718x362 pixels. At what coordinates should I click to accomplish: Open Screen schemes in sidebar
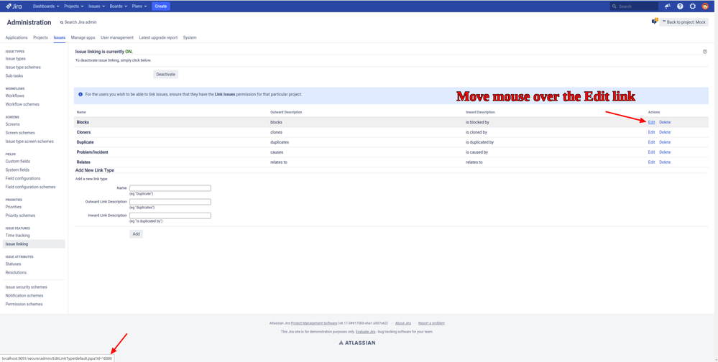(x=20, y=133)
